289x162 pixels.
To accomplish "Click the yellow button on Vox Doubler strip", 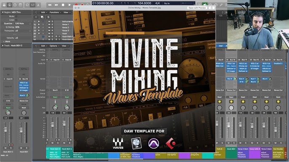I will pos(278,102).
